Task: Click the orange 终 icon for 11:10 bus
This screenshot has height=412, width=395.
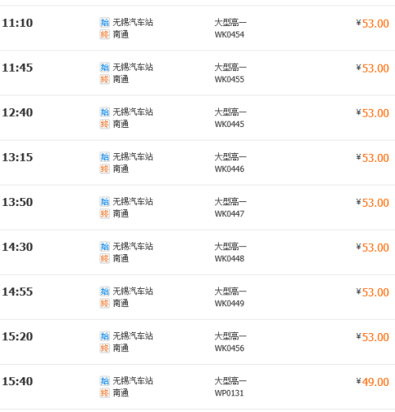Action: pyautogui.click(x=104, y=35)
